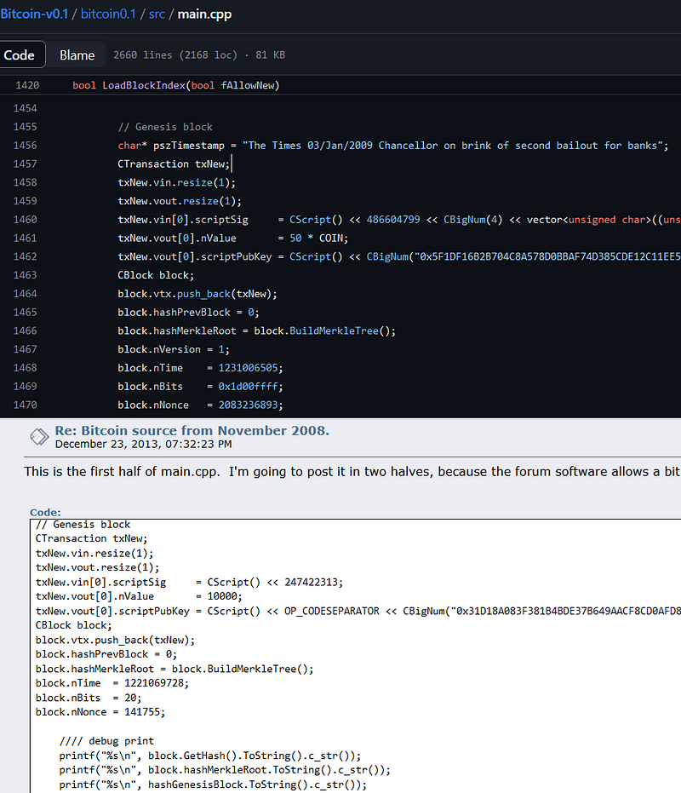
Task: Open the Bitcoin-v0.1 repository breadcrumb
Action: [x=36, y=14]
